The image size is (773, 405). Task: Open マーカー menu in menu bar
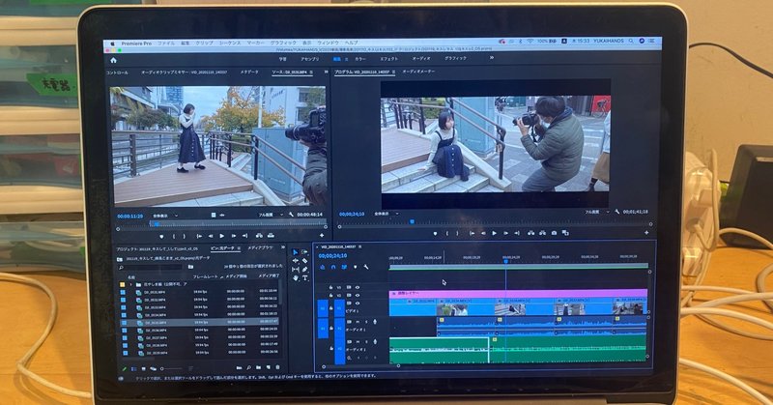[255, 43]
